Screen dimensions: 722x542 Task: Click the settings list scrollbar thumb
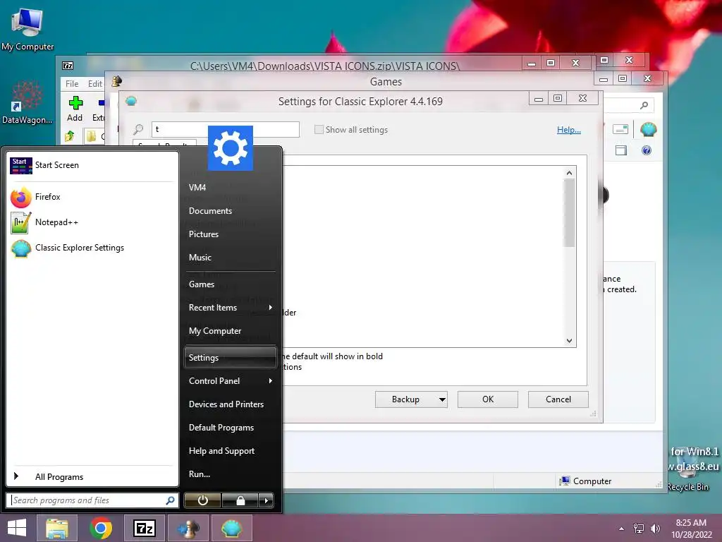[569, 213]
